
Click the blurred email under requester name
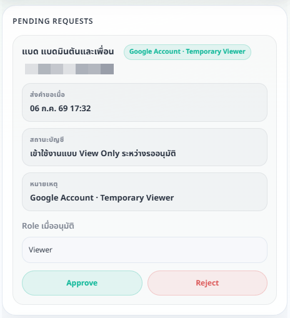(x=69, y=69)
